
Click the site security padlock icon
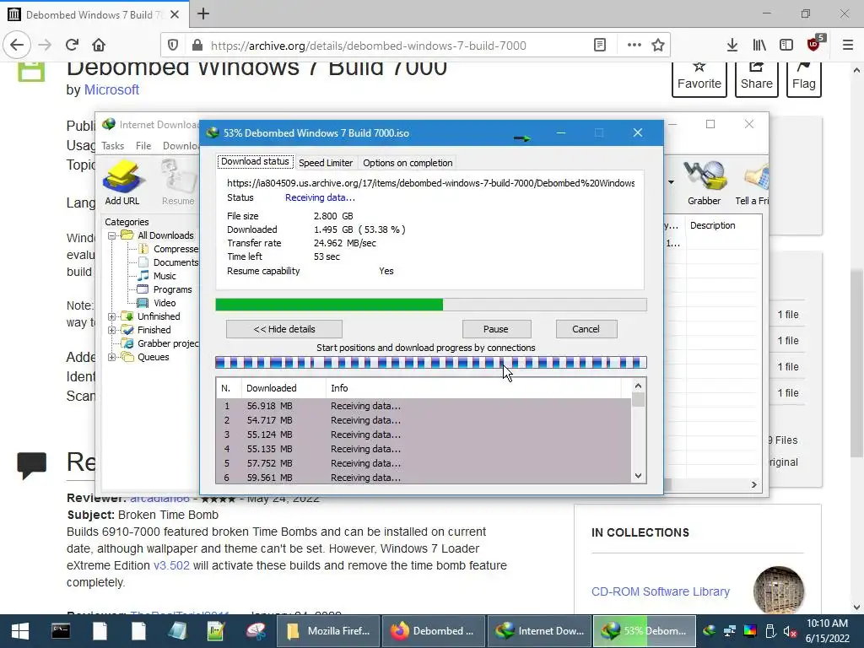point(197,46)
